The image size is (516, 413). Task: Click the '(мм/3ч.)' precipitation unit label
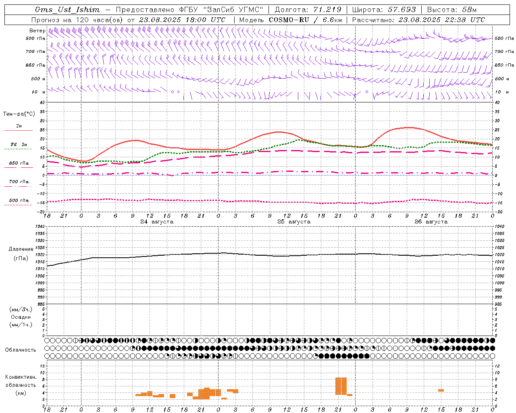pos(21,309)
